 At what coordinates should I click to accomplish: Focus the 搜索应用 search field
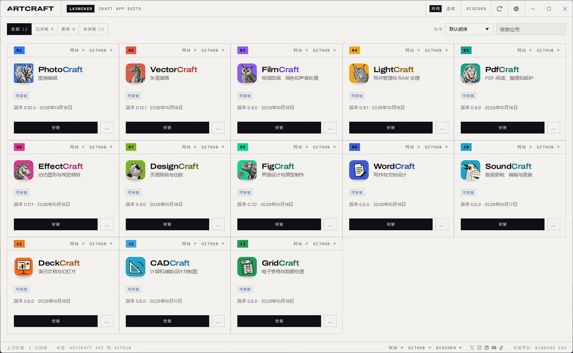point(531,29)
